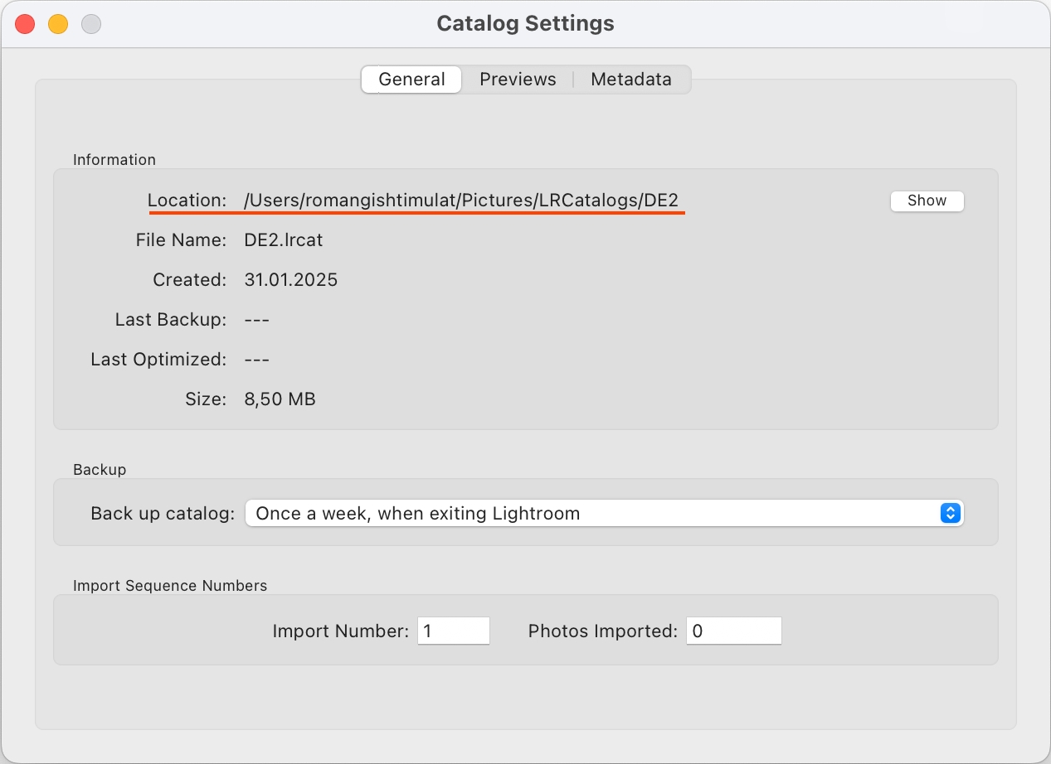Screen dimensions: 1051x764
Task: Close the Catalog Settings window with red button
Action: [25, 24]
